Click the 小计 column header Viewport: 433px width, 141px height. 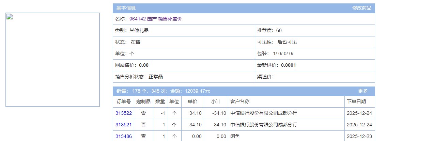pyautogui.click(x=216, y=101)
